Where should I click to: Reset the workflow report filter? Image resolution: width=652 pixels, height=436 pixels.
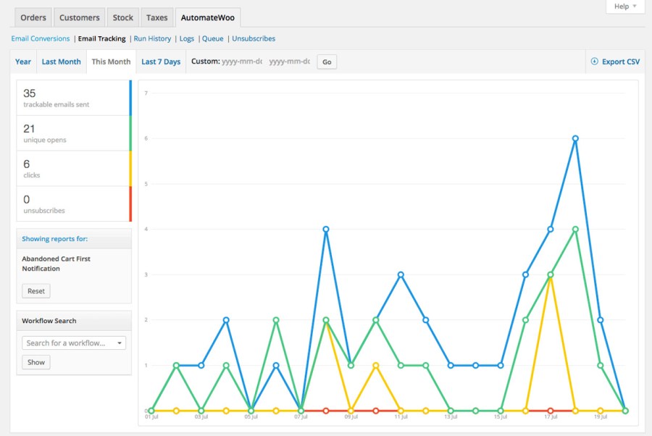tap(36, 291)
